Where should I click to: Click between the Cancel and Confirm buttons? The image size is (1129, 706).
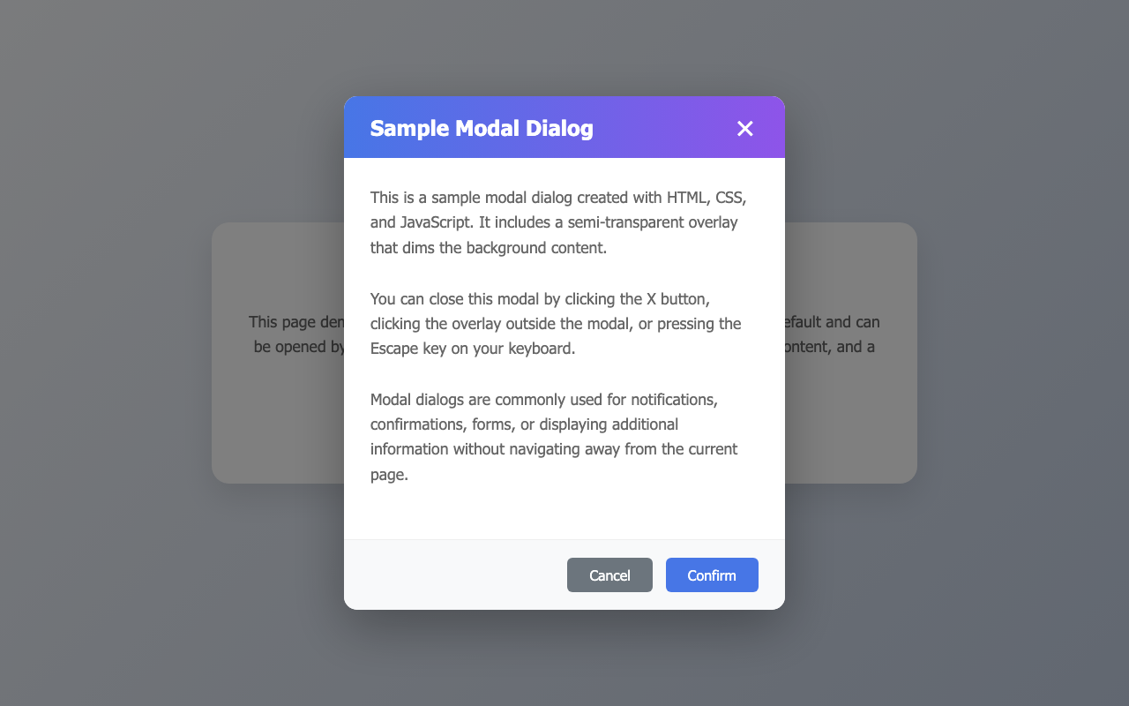[x=659, y=575]
